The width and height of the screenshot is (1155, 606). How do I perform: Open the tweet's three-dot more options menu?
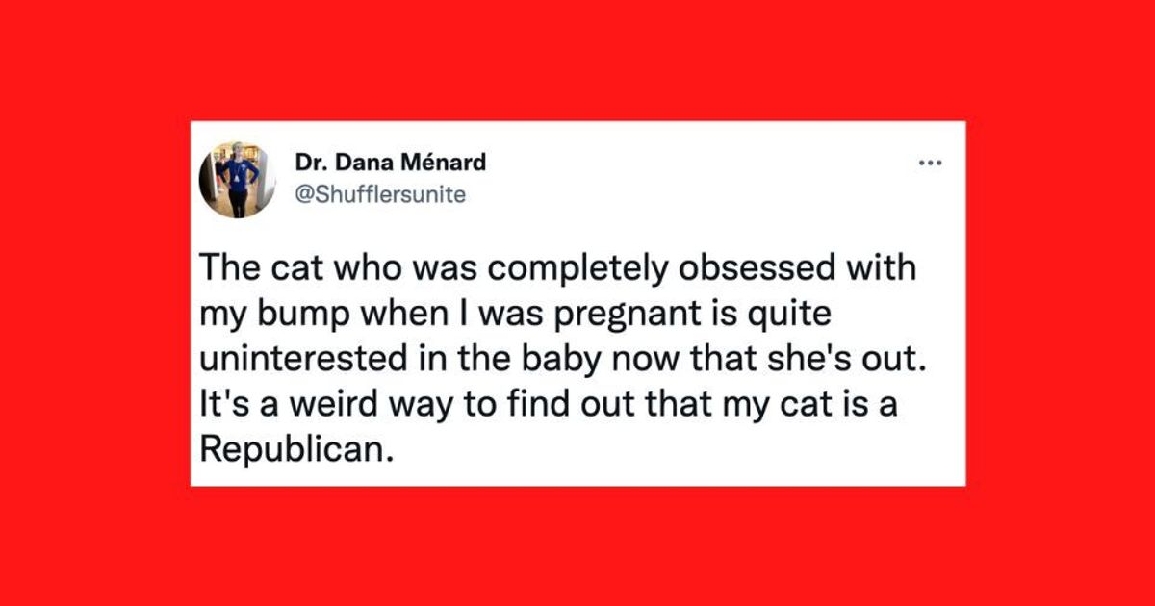tap(930, 164)
